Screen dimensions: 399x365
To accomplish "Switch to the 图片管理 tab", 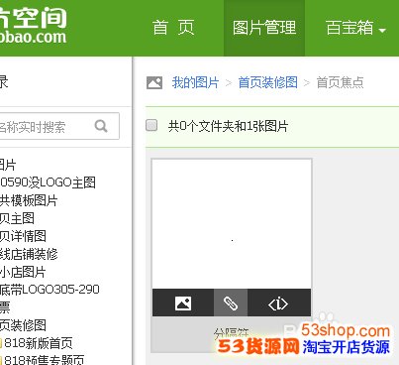I will (x=264, y=28).
